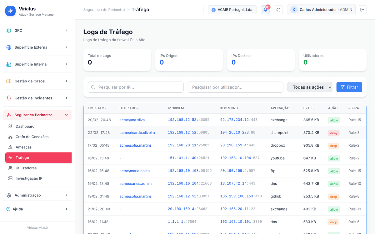
Task: Open the 'Todas as ações' dropdown
Action: tap(310, 87)
